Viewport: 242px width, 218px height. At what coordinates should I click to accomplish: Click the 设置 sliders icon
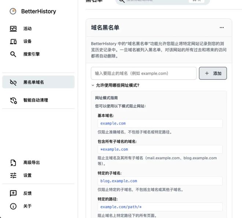tap(13, 175)
